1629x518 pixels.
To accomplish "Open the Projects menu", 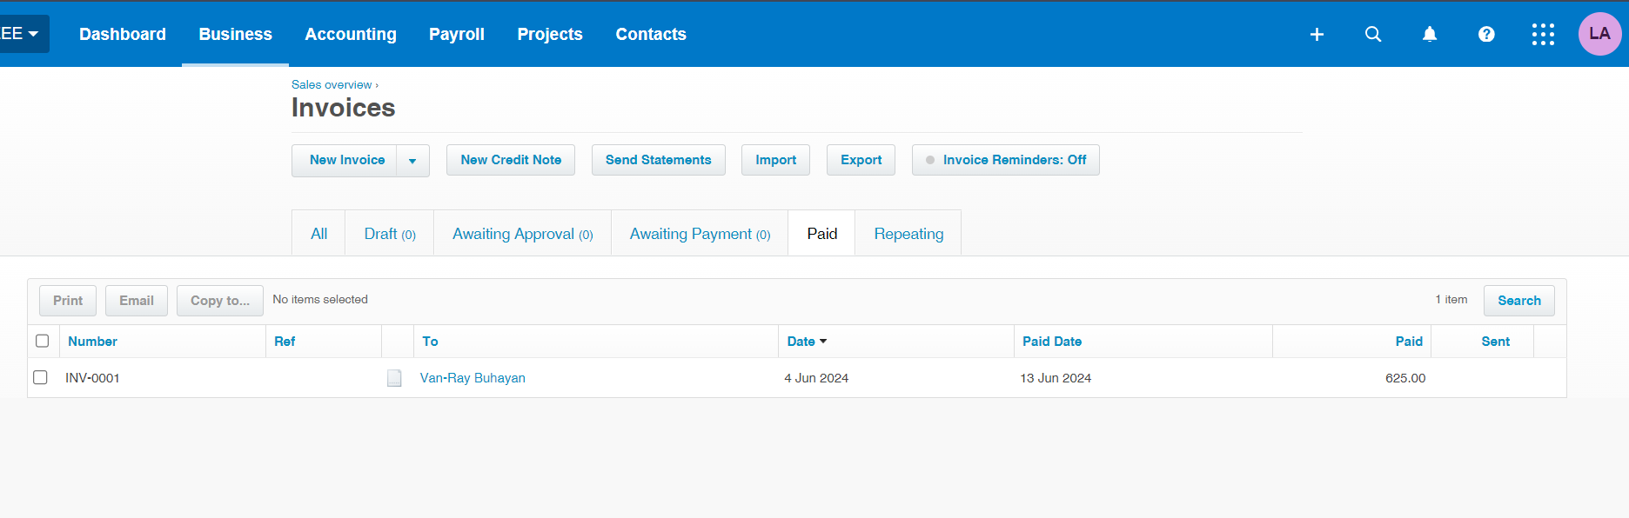I will [x=550, y=34].
